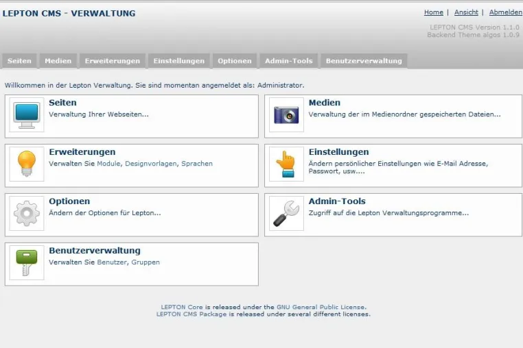Click the Home link in header
The height and width of the screenshot is (348, 523).
tap(434, 12)
